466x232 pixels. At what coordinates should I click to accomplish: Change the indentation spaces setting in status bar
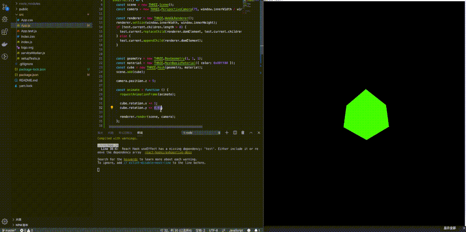[x=200, y=230]
